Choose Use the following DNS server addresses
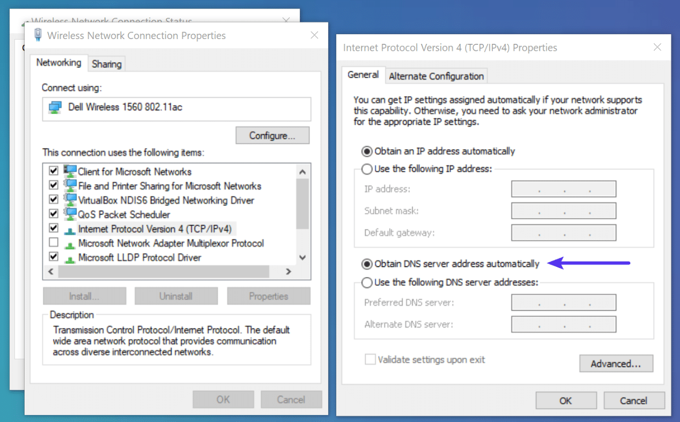 click(x=367, y=282)
